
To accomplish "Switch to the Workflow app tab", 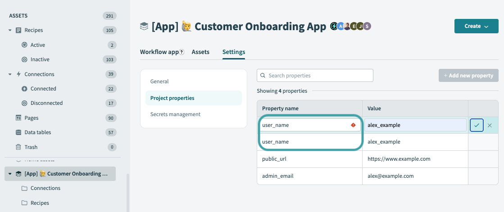I will tap(159, 52).
